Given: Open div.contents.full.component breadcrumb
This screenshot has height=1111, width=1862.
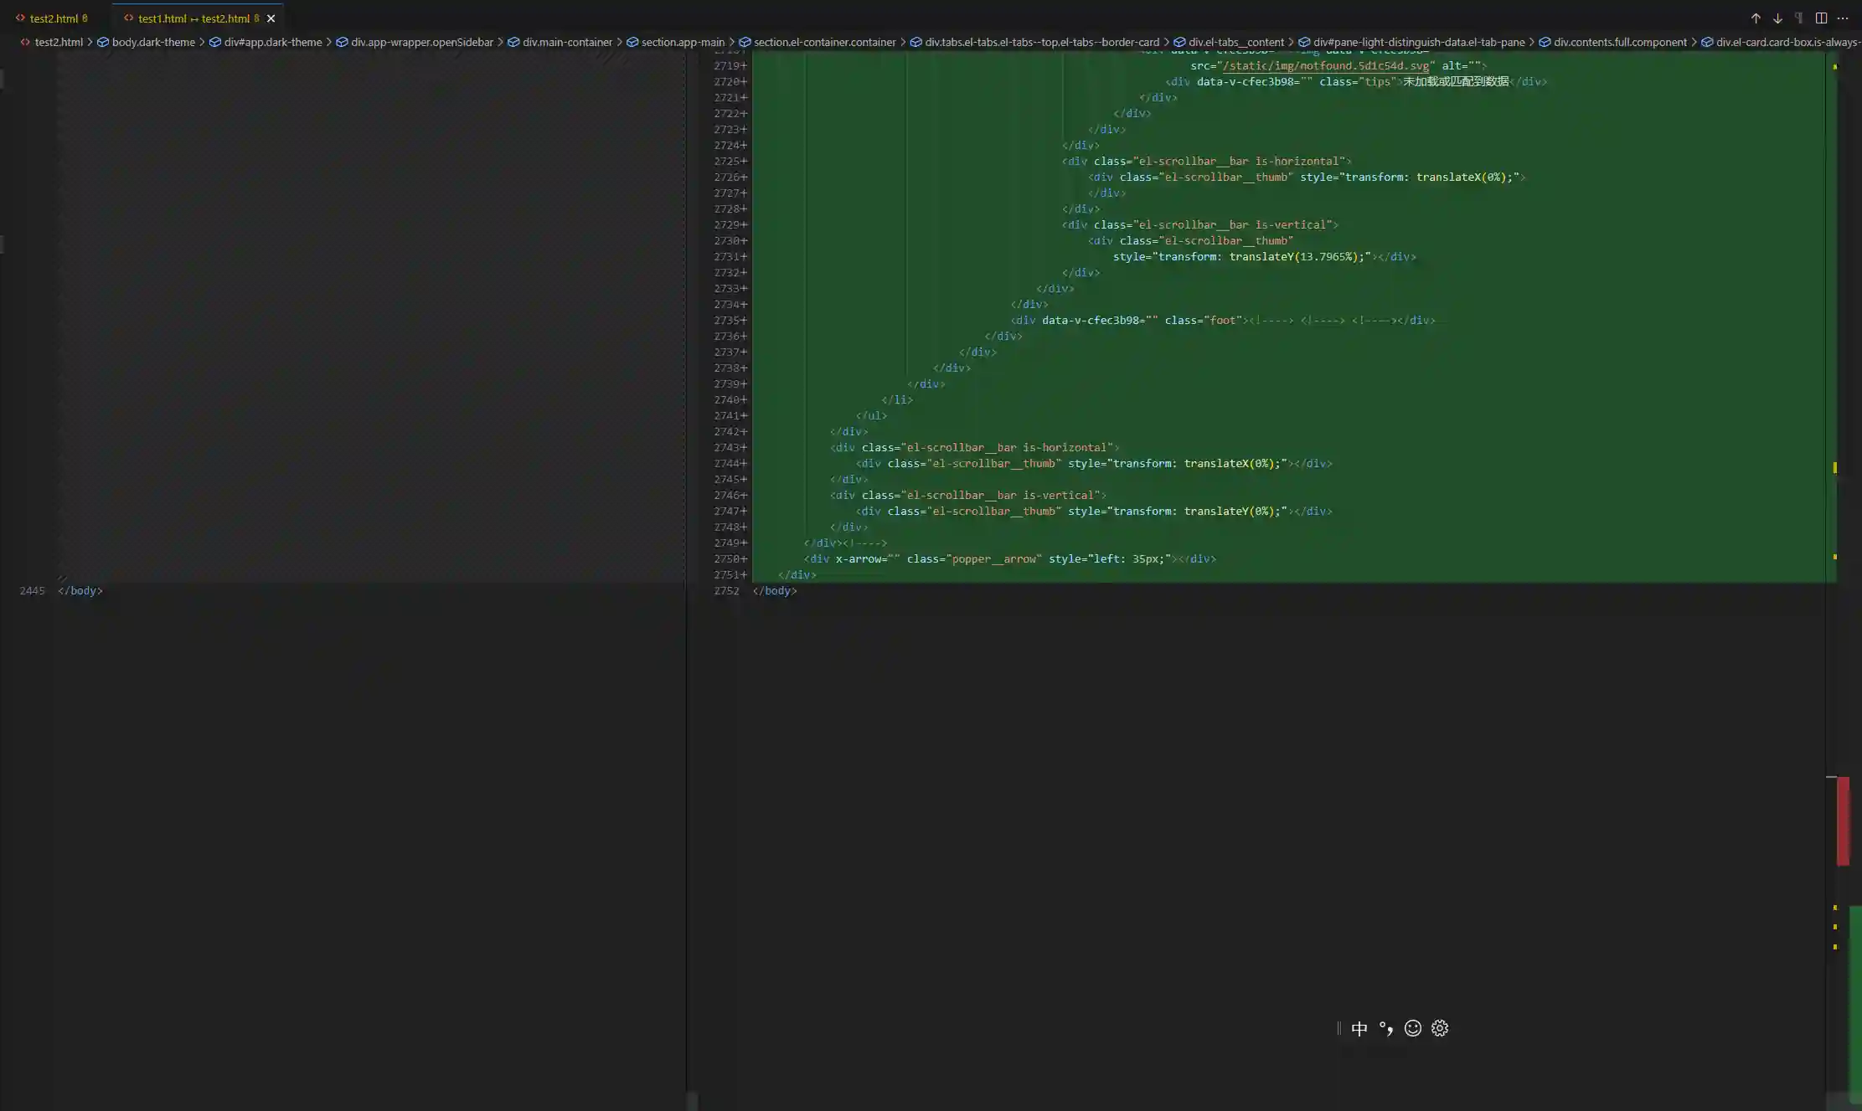Looking at the screenshot, I should click(1620, 42).
